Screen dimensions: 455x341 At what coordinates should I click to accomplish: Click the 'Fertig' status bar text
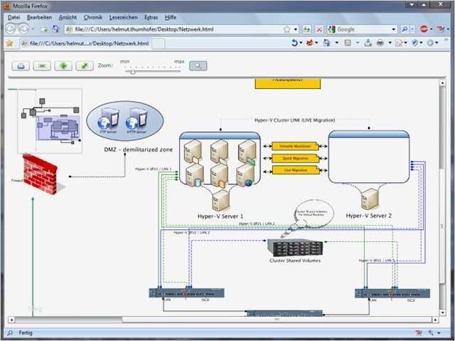pyautogui.click(x=26, y=333)
